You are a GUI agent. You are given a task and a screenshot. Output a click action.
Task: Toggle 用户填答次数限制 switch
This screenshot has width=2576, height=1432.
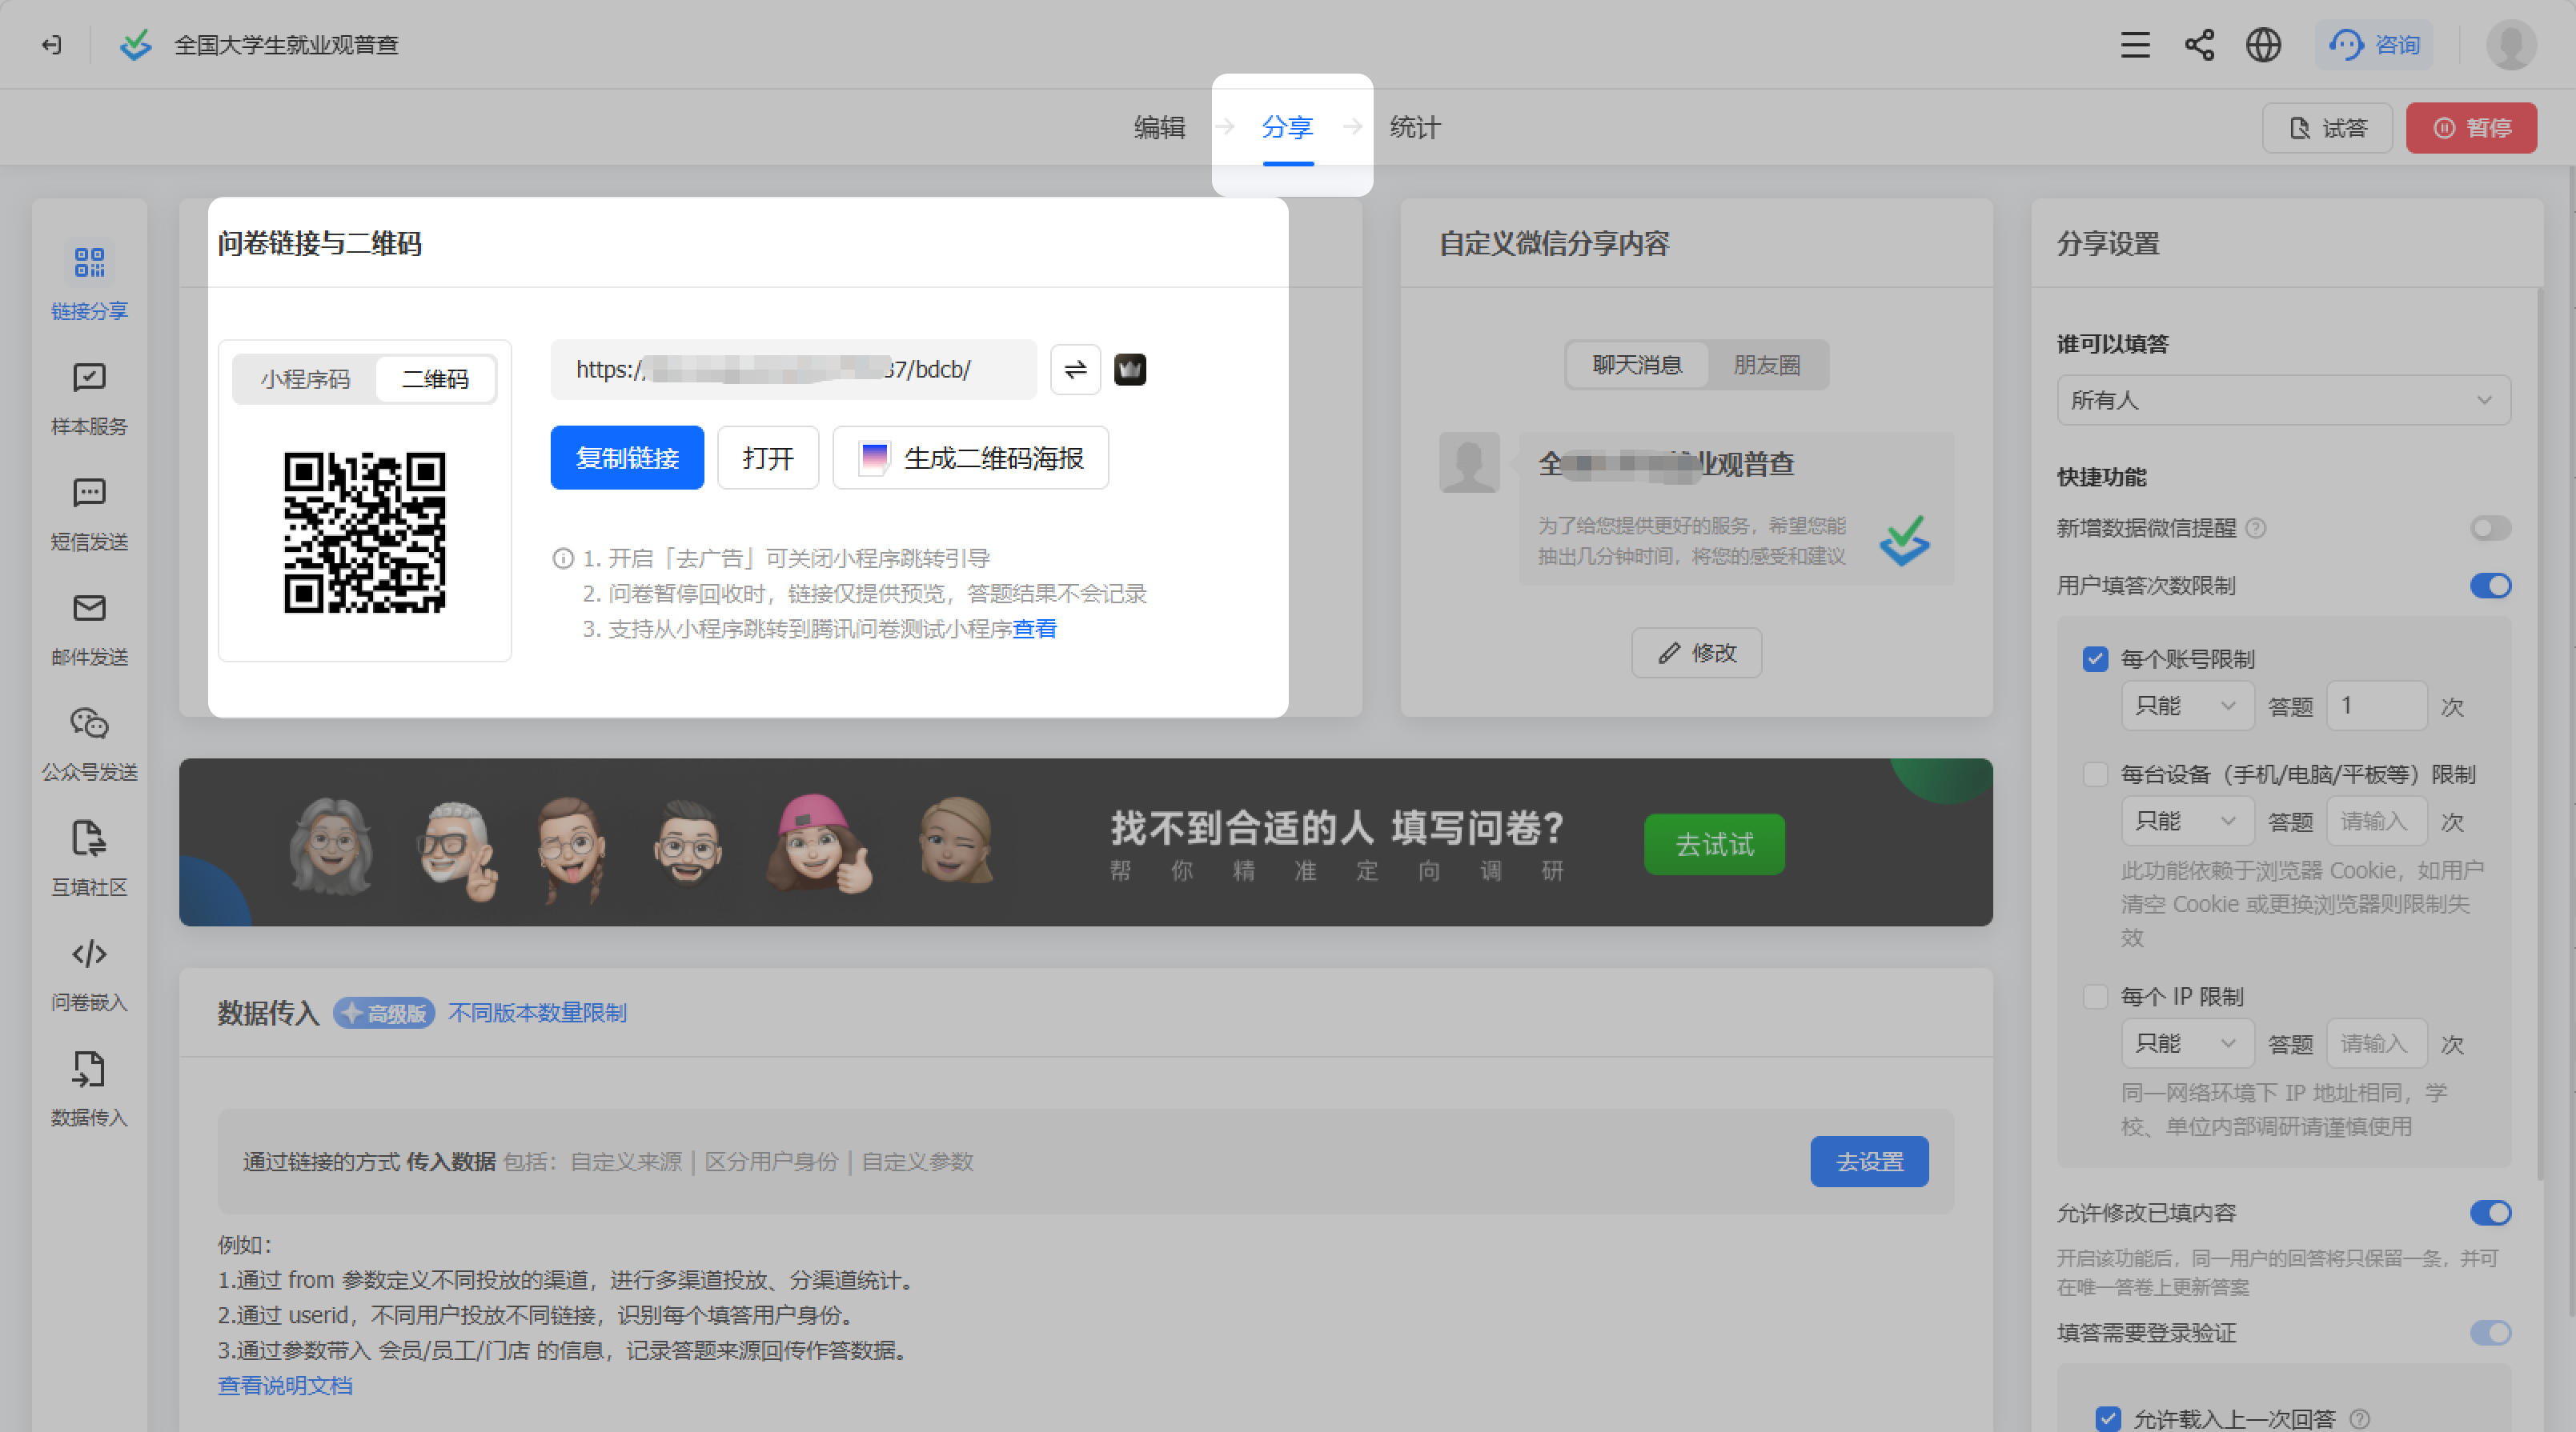pos(2490,586)
